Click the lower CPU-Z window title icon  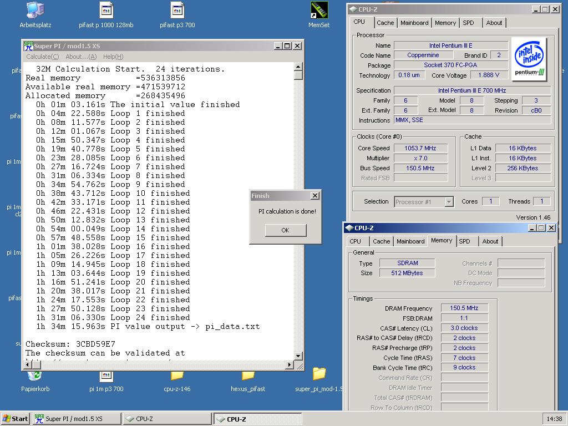(x=349, y=228)
